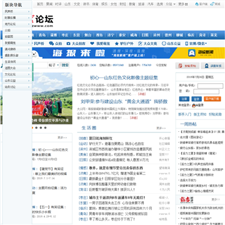This screenshot has width=225, height=225.
Task: Select 莱芜 in the blue city bar
Action: tap(214, 35)
